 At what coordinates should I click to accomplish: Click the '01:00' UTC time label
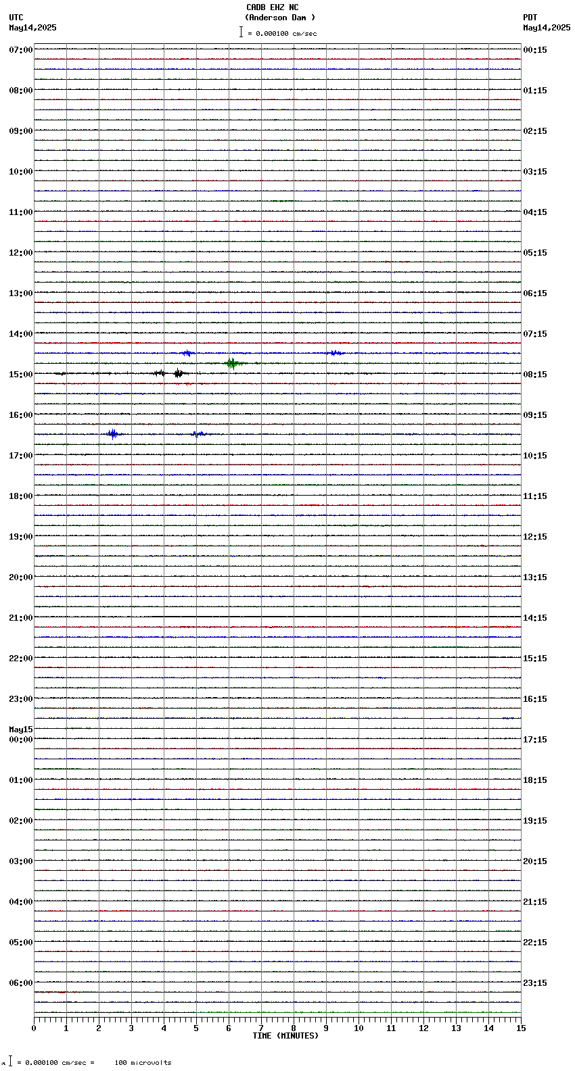(21, 780)
